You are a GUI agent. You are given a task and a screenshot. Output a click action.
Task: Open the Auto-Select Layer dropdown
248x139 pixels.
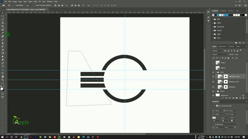[29, 5]
